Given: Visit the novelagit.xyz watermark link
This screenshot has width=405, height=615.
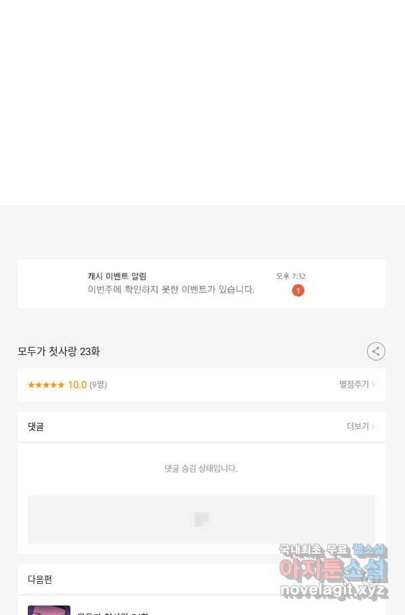Looking at the screenshot, I should [334, 591].
